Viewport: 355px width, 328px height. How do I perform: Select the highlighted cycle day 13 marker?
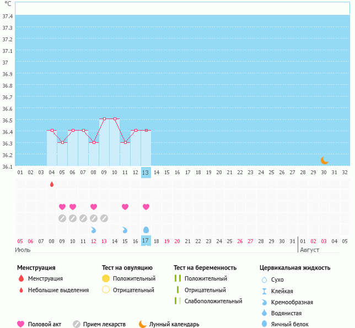click(x=146, y=173)
